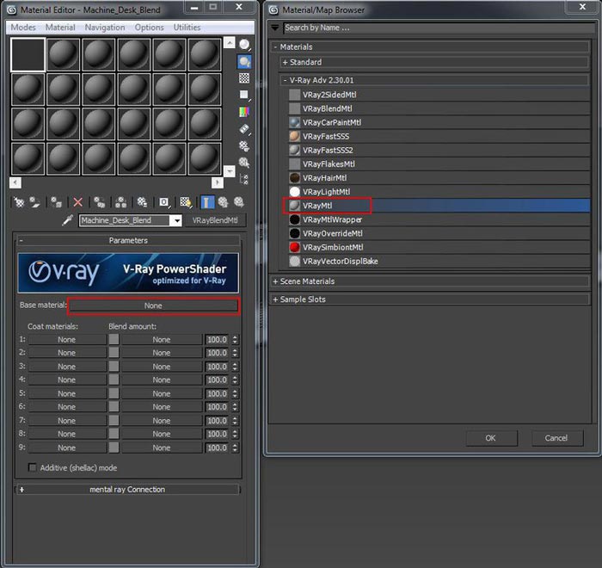
Task: Open the Utilities menu
Action: (187, 28)
